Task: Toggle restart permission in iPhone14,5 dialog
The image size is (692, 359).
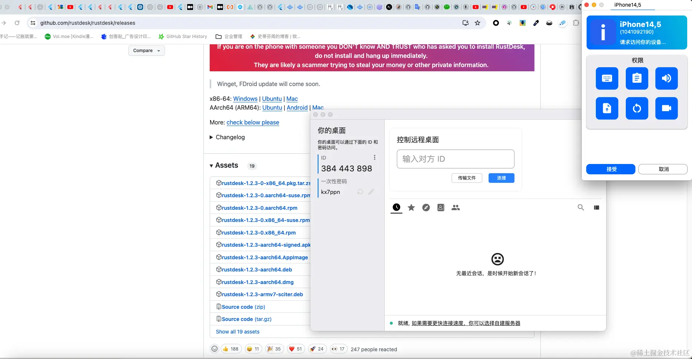Action: click(637, 108)
